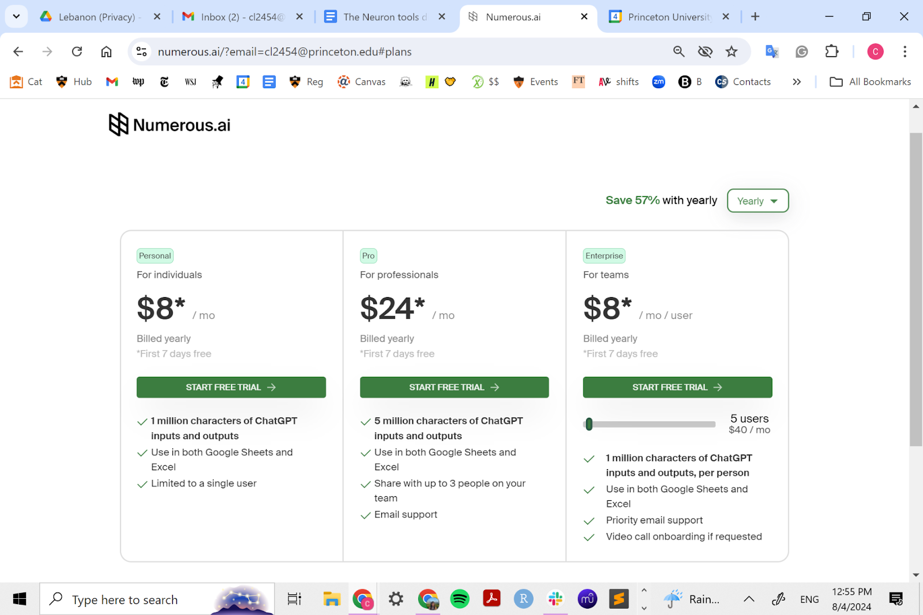Open the All Bookmarks folder
Viewport: 923px width, 615px height.
[871, 82]
